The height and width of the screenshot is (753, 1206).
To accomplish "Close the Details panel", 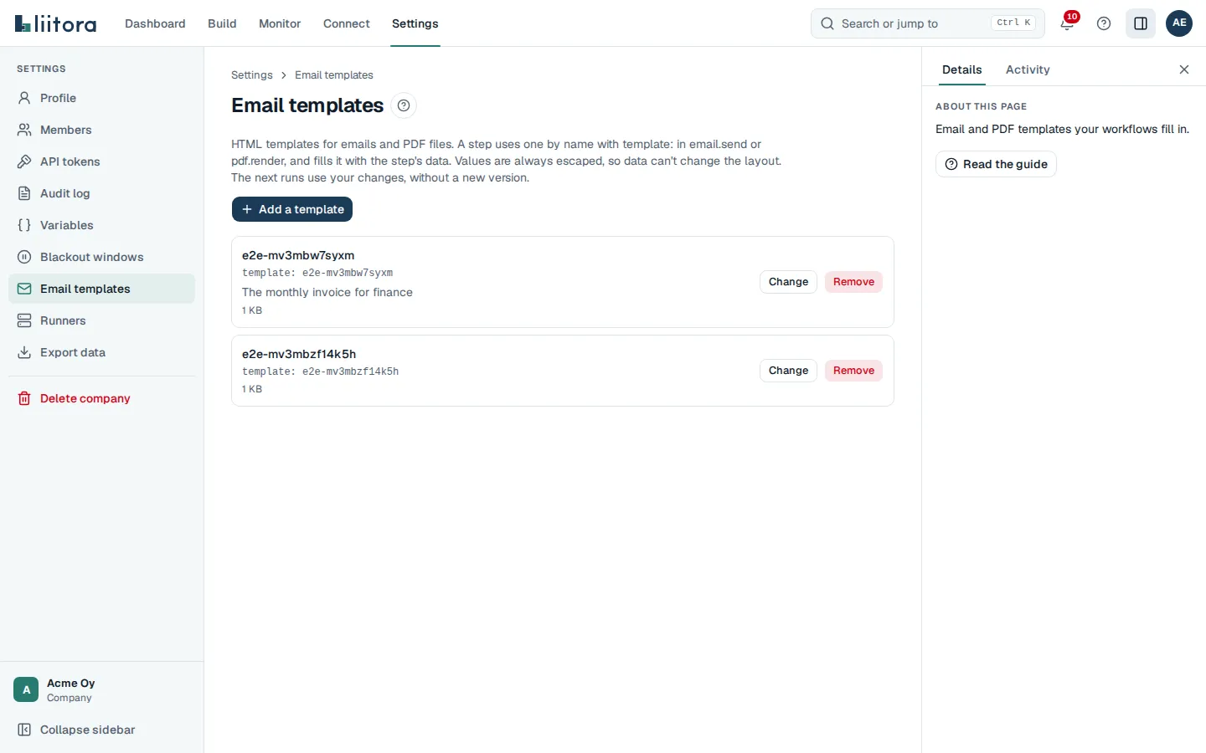I will 1184,69.
